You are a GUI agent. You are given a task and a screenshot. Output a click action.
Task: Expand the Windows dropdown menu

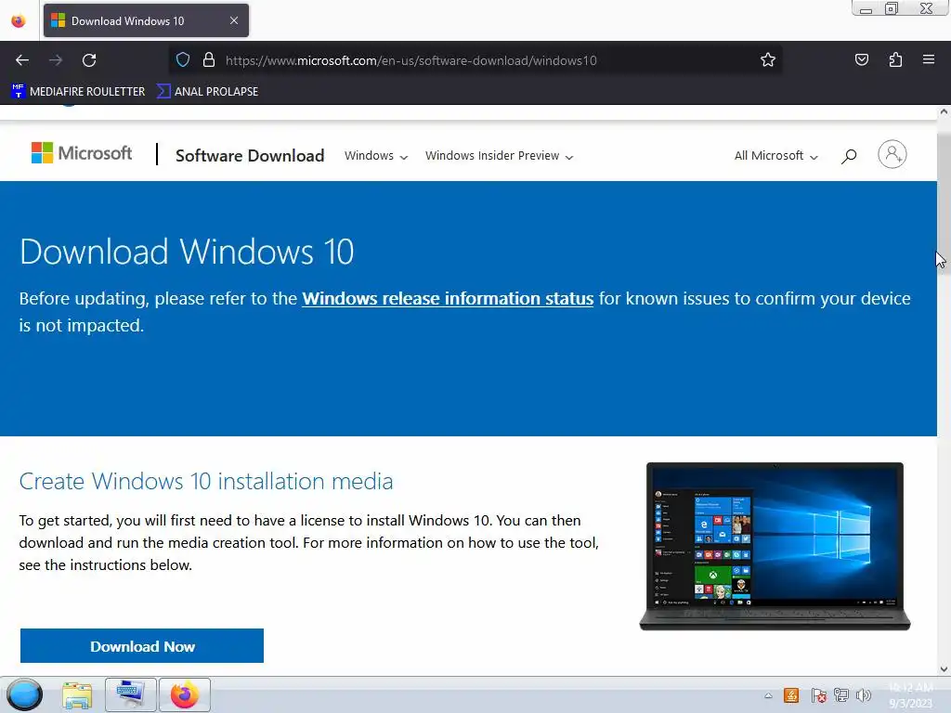(376, 156)
